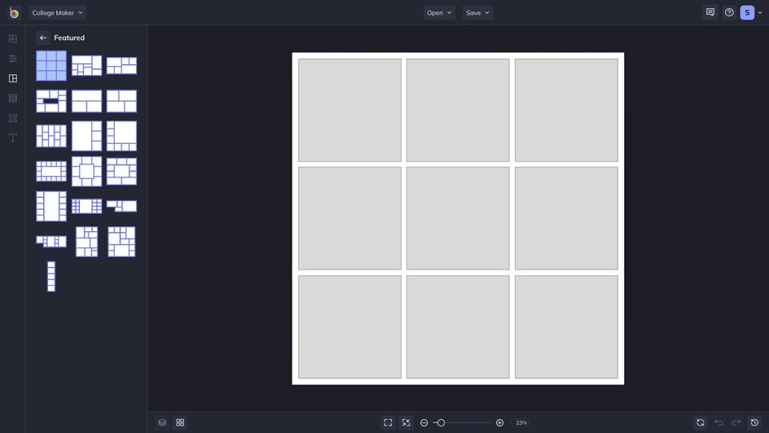Go back using arrow beside Featured
Image resolution: width=769 pixels, height=433 pixels.
coord(43,37)
